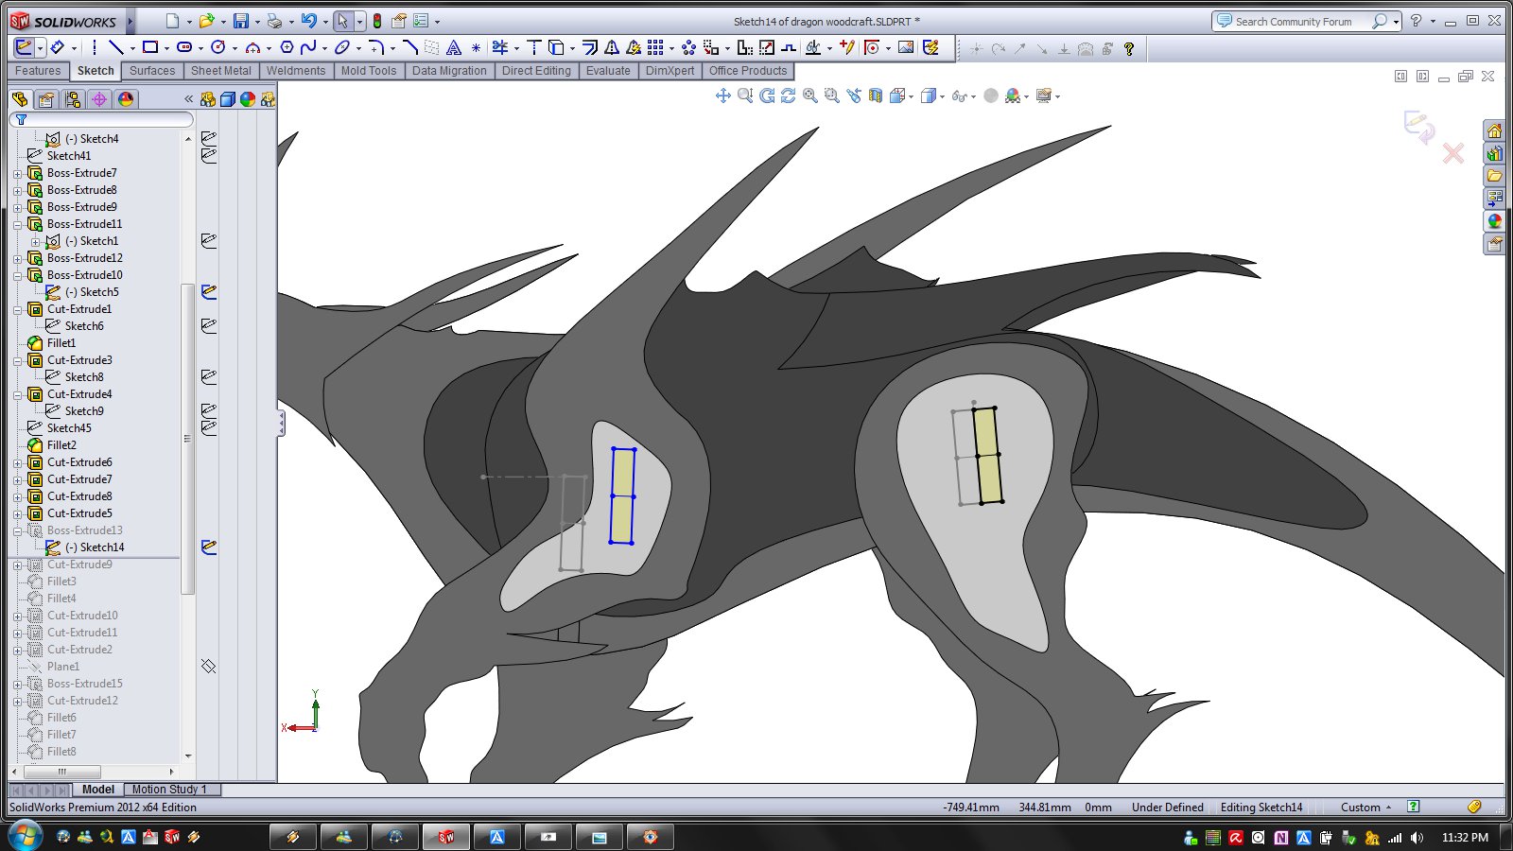Viewport: 1513px width, 851px height.
Task: Open the DisplayManager tab icon
Action: (x=126, y=99)
